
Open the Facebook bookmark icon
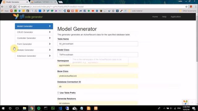click(85, 11)
